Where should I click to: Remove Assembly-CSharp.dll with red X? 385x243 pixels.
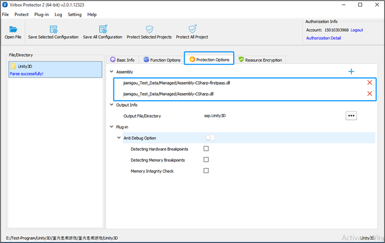(370, 93)
